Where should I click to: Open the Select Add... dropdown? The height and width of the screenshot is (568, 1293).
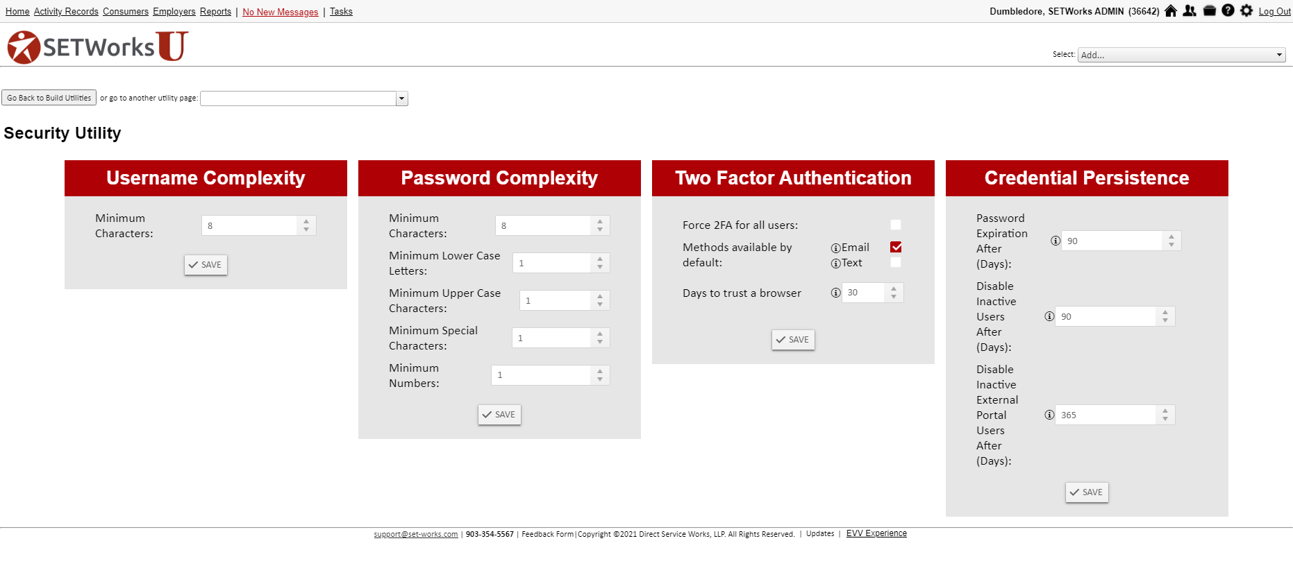point(1181,55)
